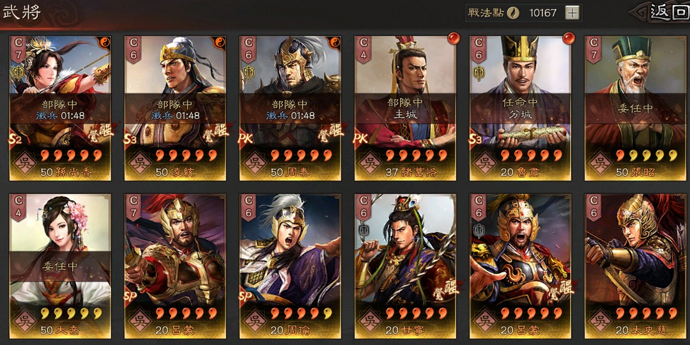
Task: Click the red orb on 魯肅 card
Action: pyautogui.click(x=569, y=38)
